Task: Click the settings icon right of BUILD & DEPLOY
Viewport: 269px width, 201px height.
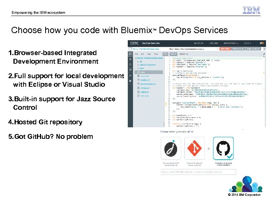Action: coord(264,49)
